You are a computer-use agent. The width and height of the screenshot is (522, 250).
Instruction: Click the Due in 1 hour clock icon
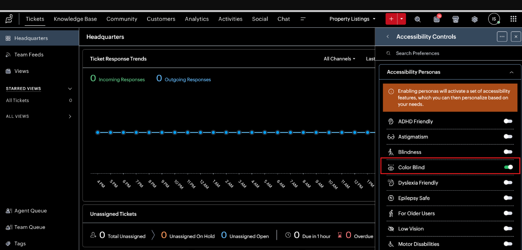coord(288,235)
